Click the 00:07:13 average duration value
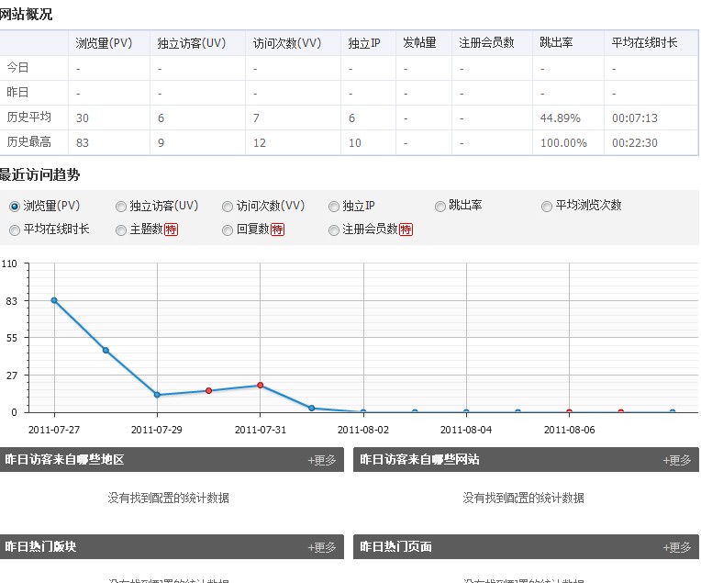This screenshot has width=701, height=583. [635, 118]
